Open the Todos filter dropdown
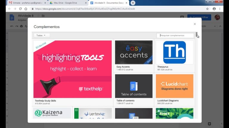Image resolution: width=229 pixels, height=128 pixels. point(42,36)
